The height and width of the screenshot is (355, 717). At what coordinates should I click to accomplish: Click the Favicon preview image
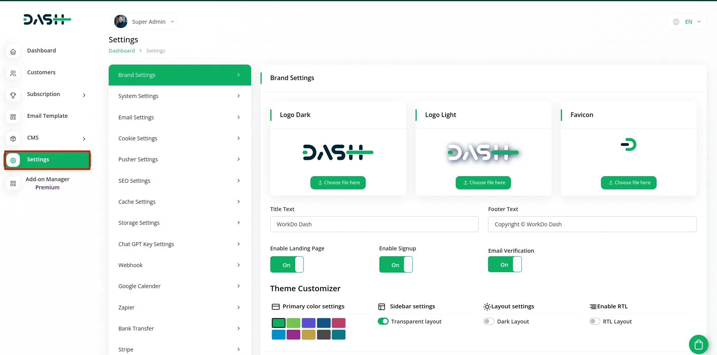click(629, 145)
